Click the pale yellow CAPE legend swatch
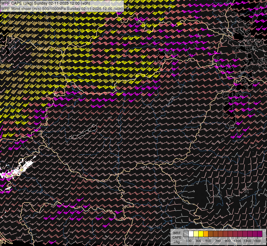 (x=196, y=234)
